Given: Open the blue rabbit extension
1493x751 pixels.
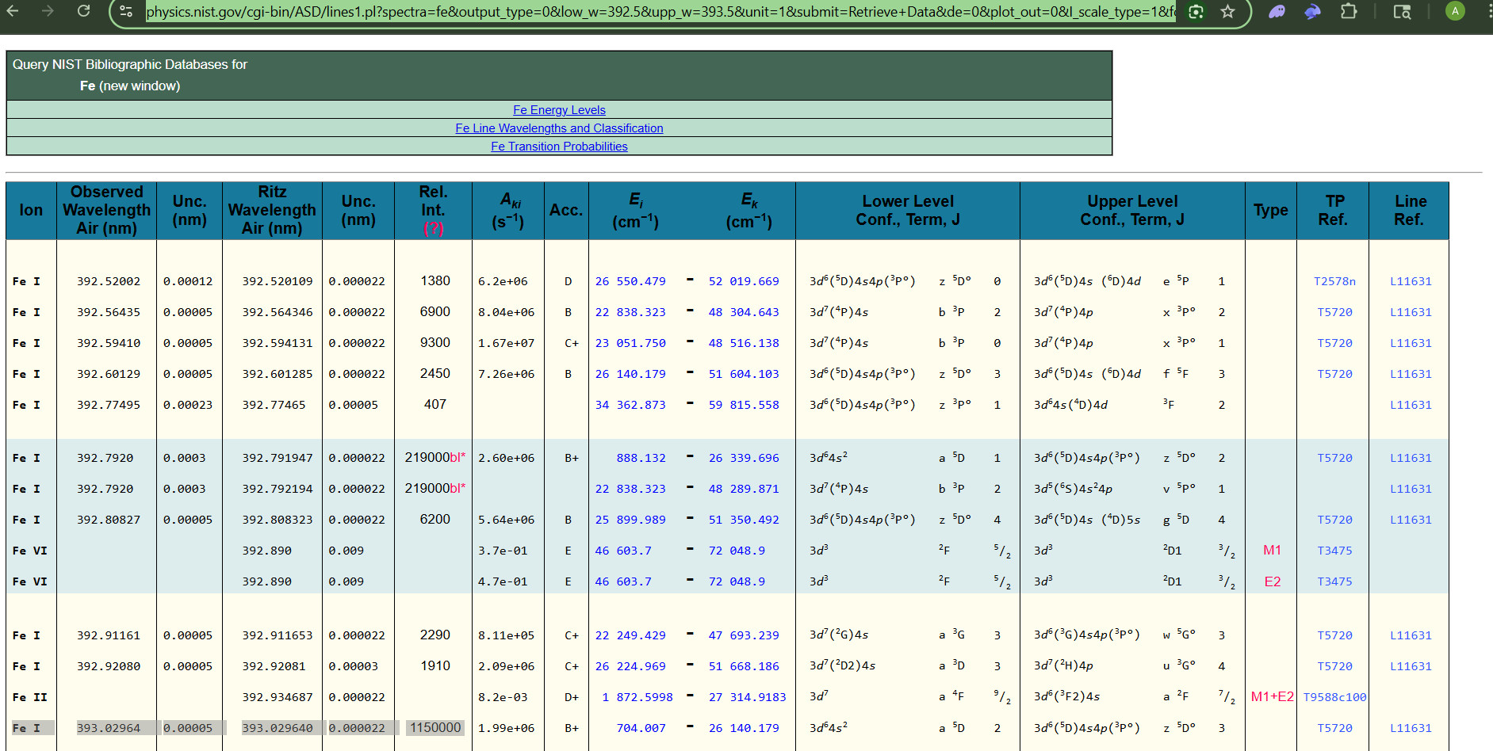Looking at the screenshot, I should [1312, 12].
